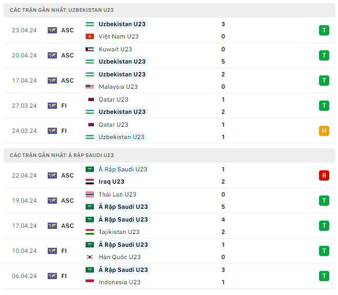Click the orange H draw badge

tap(324, 131)
